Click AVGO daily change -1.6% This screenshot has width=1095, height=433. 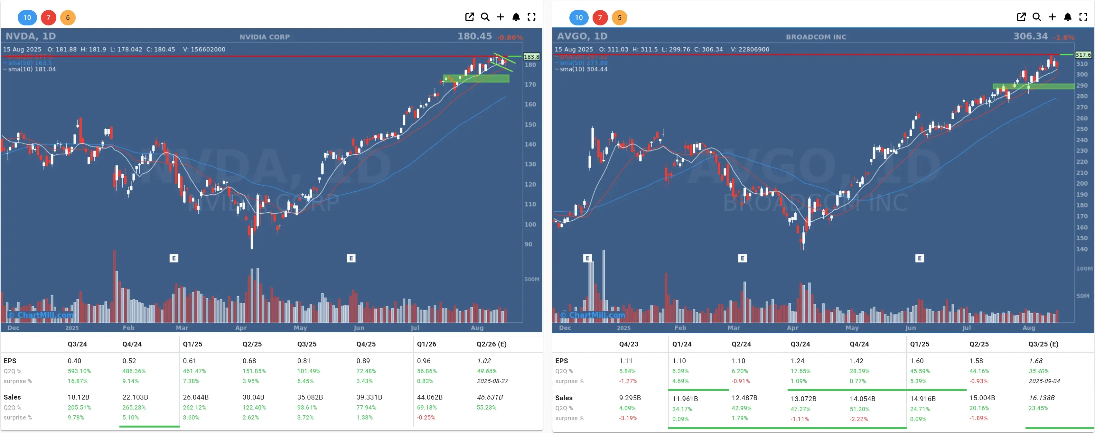pos(1063,37)
